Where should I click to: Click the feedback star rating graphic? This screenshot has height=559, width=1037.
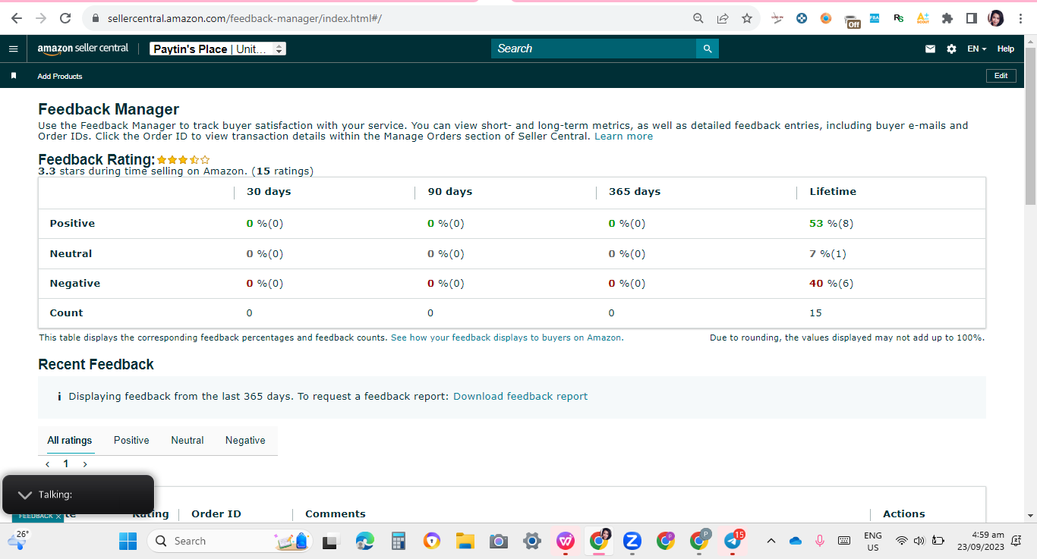[x=183, y=160]
